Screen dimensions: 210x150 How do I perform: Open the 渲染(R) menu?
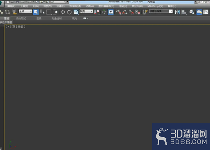tap(123, 6)
